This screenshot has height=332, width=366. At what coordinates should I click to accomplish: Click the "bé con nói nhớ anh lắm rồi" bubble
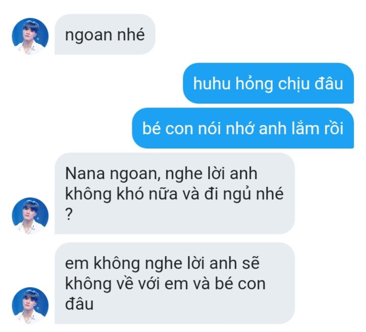click(243, 128)
